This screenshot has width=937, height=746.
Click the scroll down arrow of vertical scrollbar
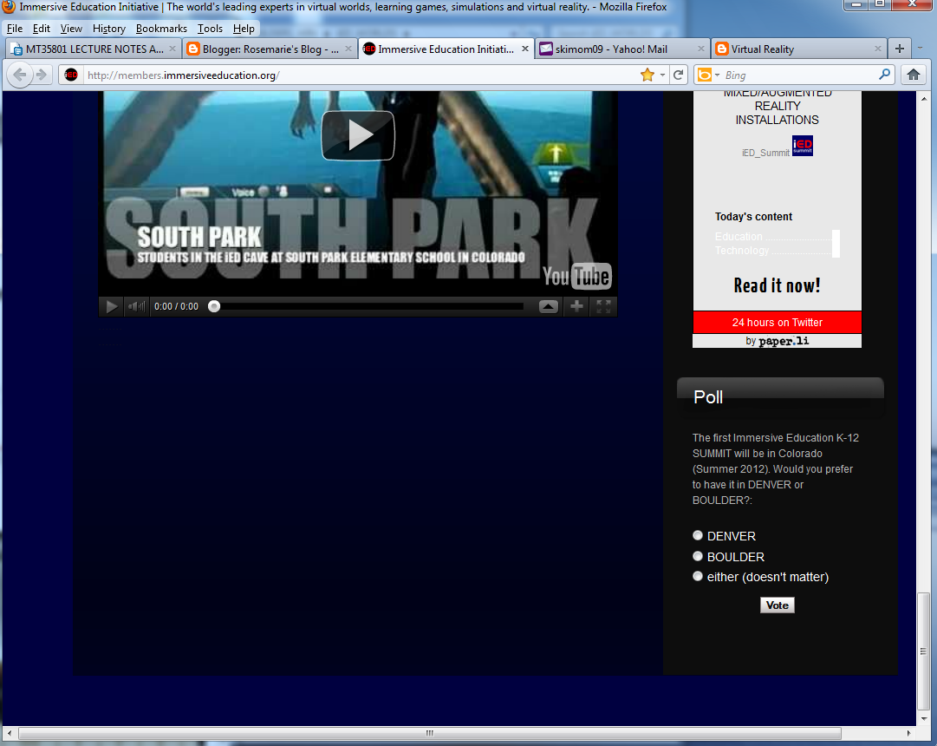(924, 718)
